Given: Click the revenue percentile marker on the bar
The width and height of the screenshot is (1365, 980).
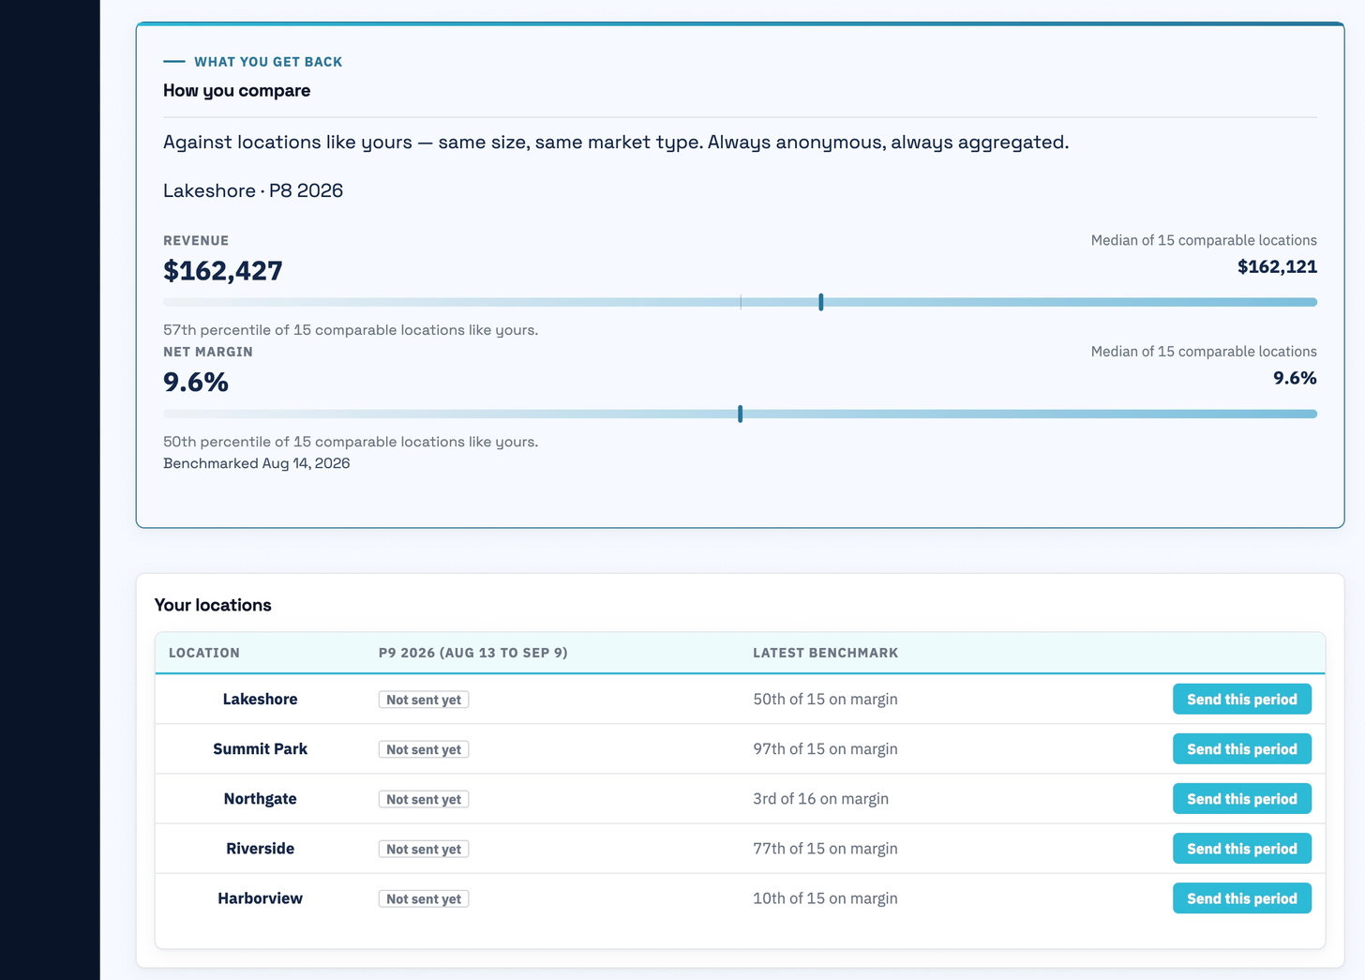Looking at the screenshot, I should tap(821, 302).
